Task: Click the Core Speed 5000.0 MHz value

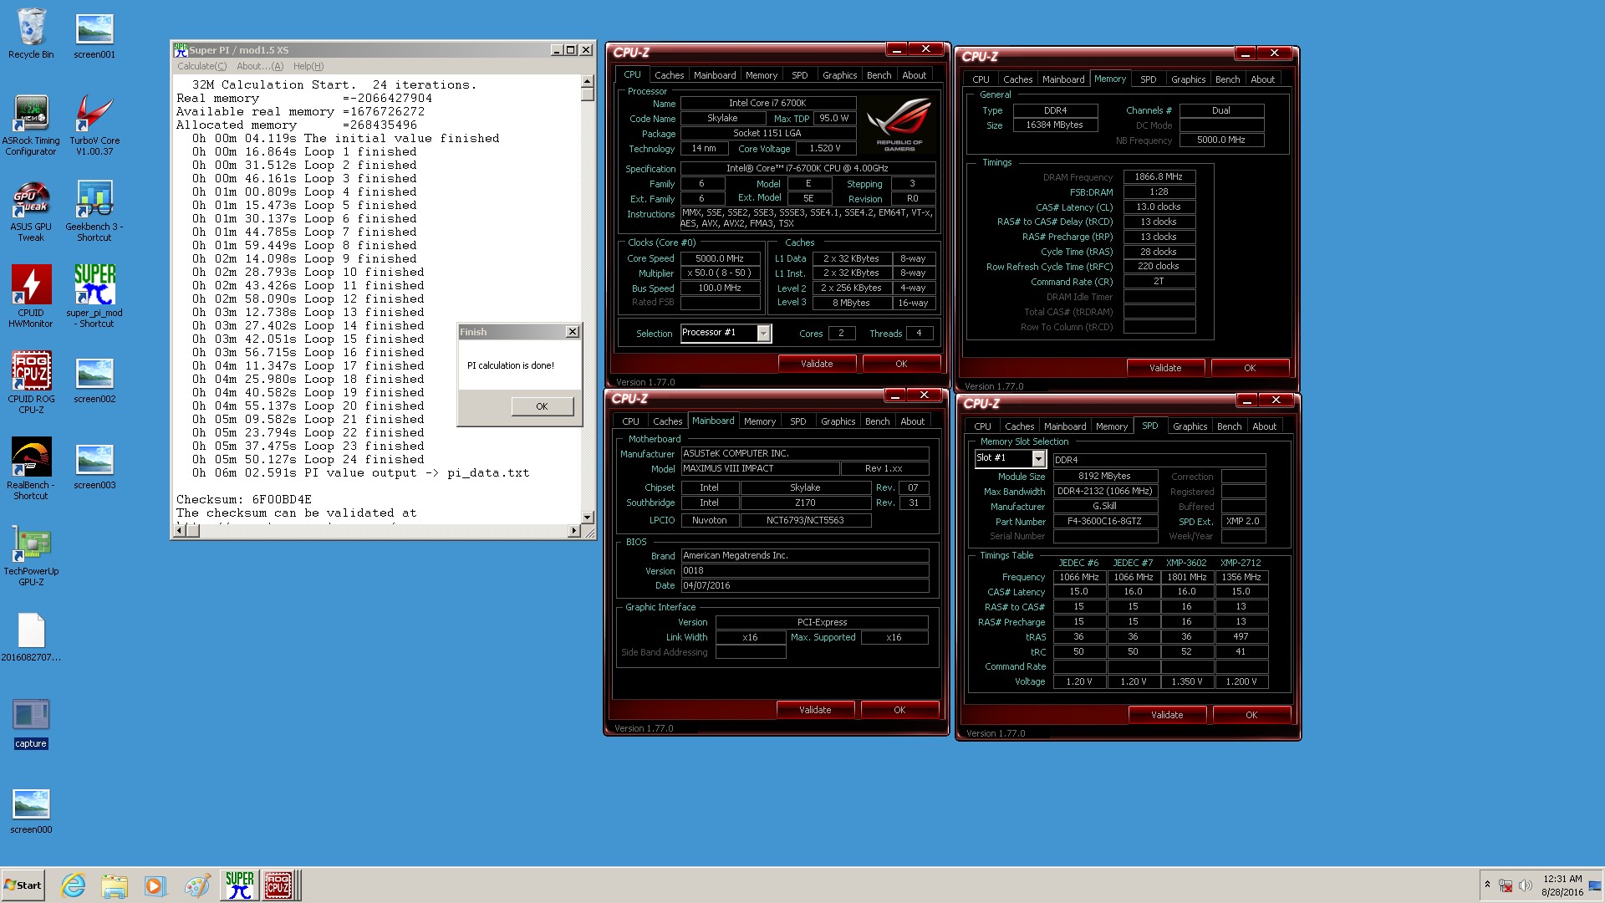Action: (720, 259)
